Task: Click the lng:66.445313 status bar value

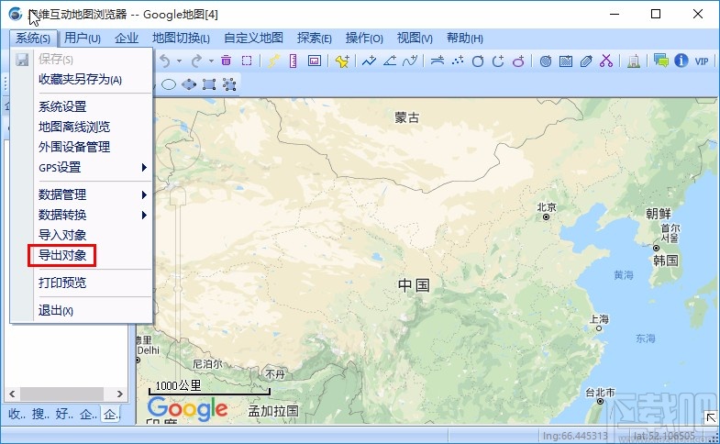Action: pos(575,436)
